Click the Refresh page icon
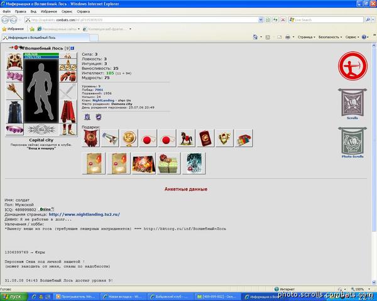Viewport: 377px width, 301px height. (275, 20)
